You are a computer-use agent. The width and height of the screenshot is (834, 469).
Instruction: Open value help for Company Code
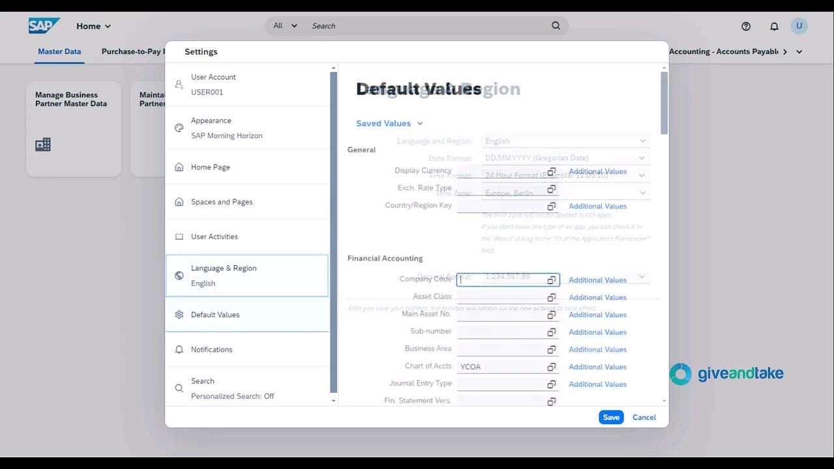tap(551, 280)
